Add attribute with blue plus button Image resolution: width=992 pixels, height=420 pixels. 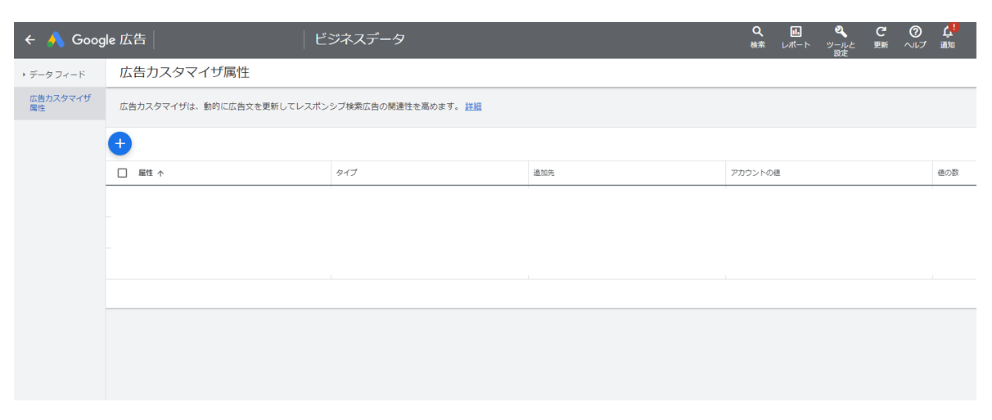coord(119,143)
